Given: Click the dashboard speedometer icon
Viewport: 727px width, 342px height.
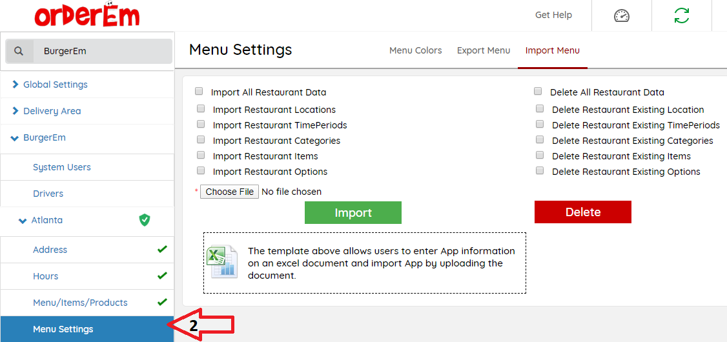Looking at the screenshot, I should pyautogui.click(x=621, y=15).
